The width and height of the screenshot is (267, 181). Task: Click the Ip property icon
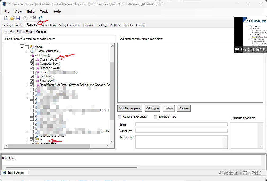click(37, 140)
